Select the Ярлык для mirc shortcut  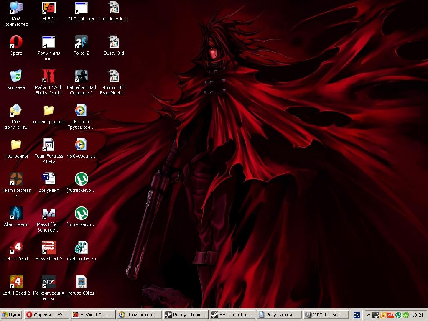click(48, 48)
